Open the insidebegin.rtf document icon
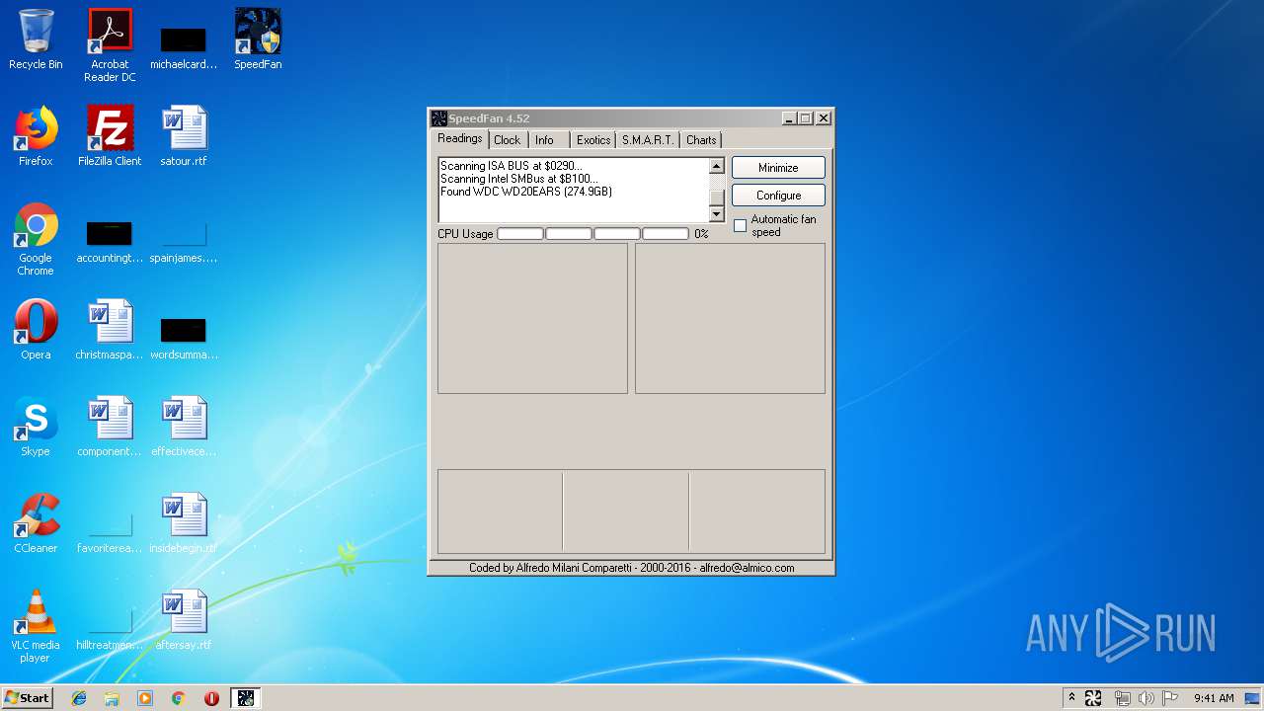 [184, 523]
